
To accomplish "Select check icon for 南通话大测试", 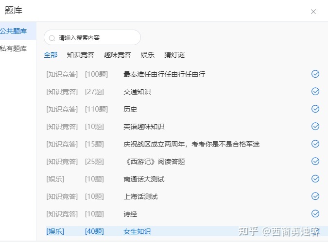I will coord(315,179).
